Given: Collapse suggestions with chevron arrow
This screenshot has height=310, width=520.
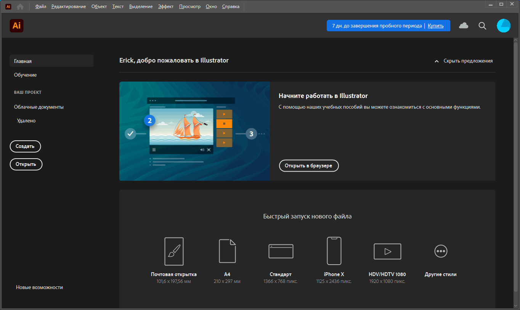Looking at the screenshot, I should coord(437,61).
